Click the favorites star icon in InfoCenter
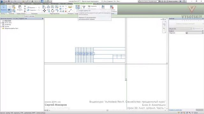 (165, 1)
